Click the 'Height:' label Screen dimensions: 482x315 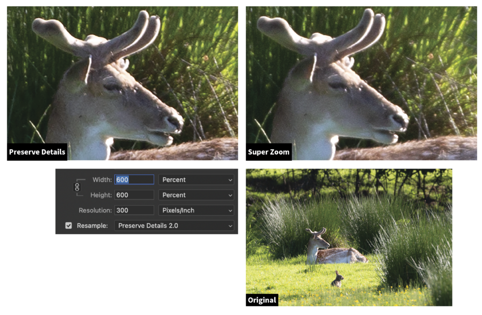tap(101, 195)
